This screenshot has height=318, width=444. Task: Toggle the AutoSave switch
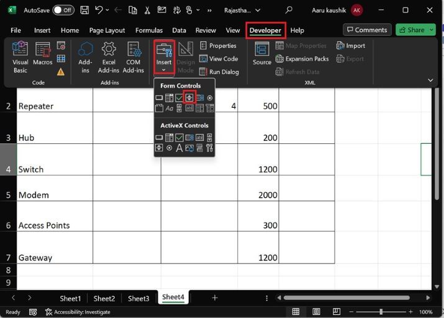(63, 10)
